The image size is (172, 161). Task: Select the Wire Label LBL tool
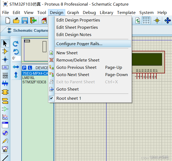click(x=5, y=67)
